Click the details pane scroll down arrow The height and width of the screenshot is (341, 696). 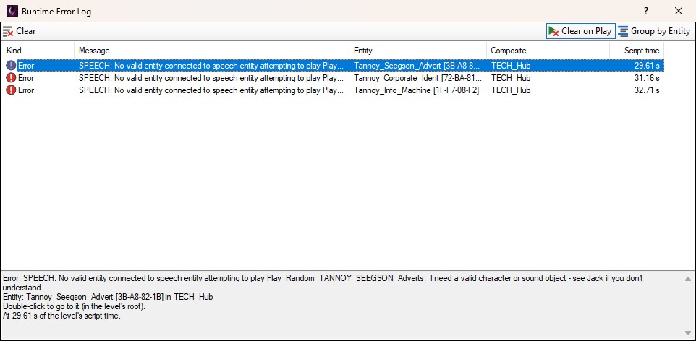pyautogui.click(x=687, y=333)
